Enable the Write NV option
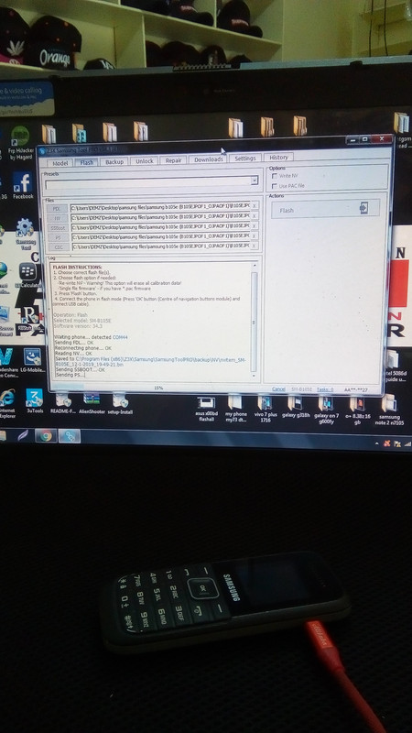 tap(274, 176)
